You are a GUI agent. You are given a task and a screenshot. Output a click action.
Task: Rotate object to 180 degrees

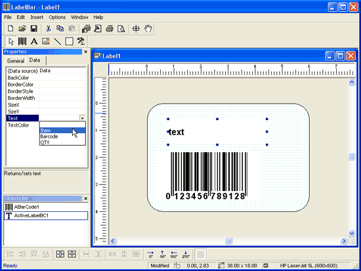tap(174, 254)
